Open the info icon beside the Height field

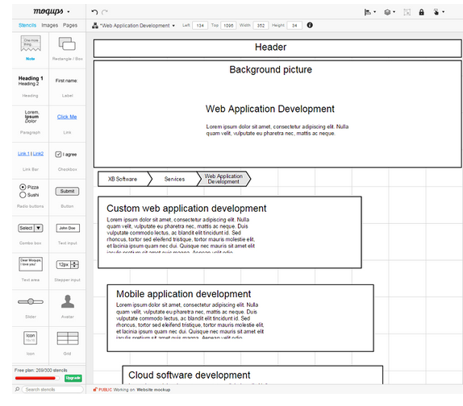point(310,25)
